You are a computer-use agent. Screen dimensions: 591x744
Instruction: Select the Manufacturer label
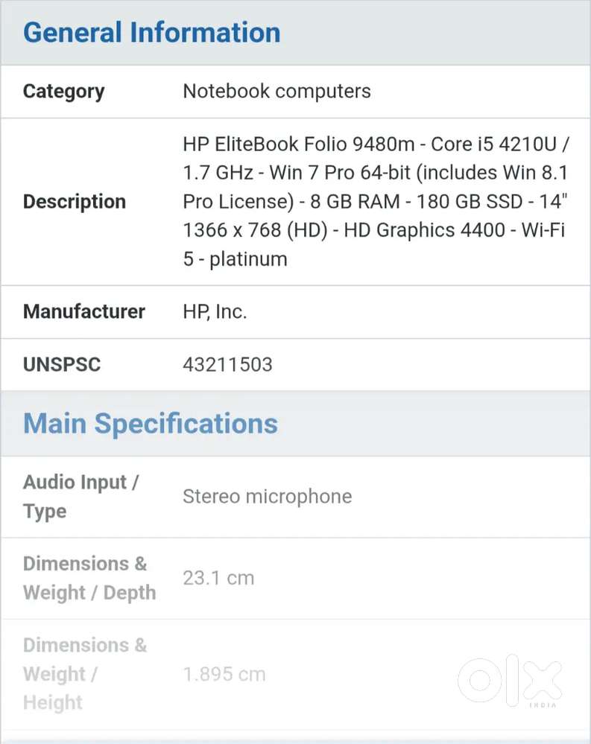point(84,312)
